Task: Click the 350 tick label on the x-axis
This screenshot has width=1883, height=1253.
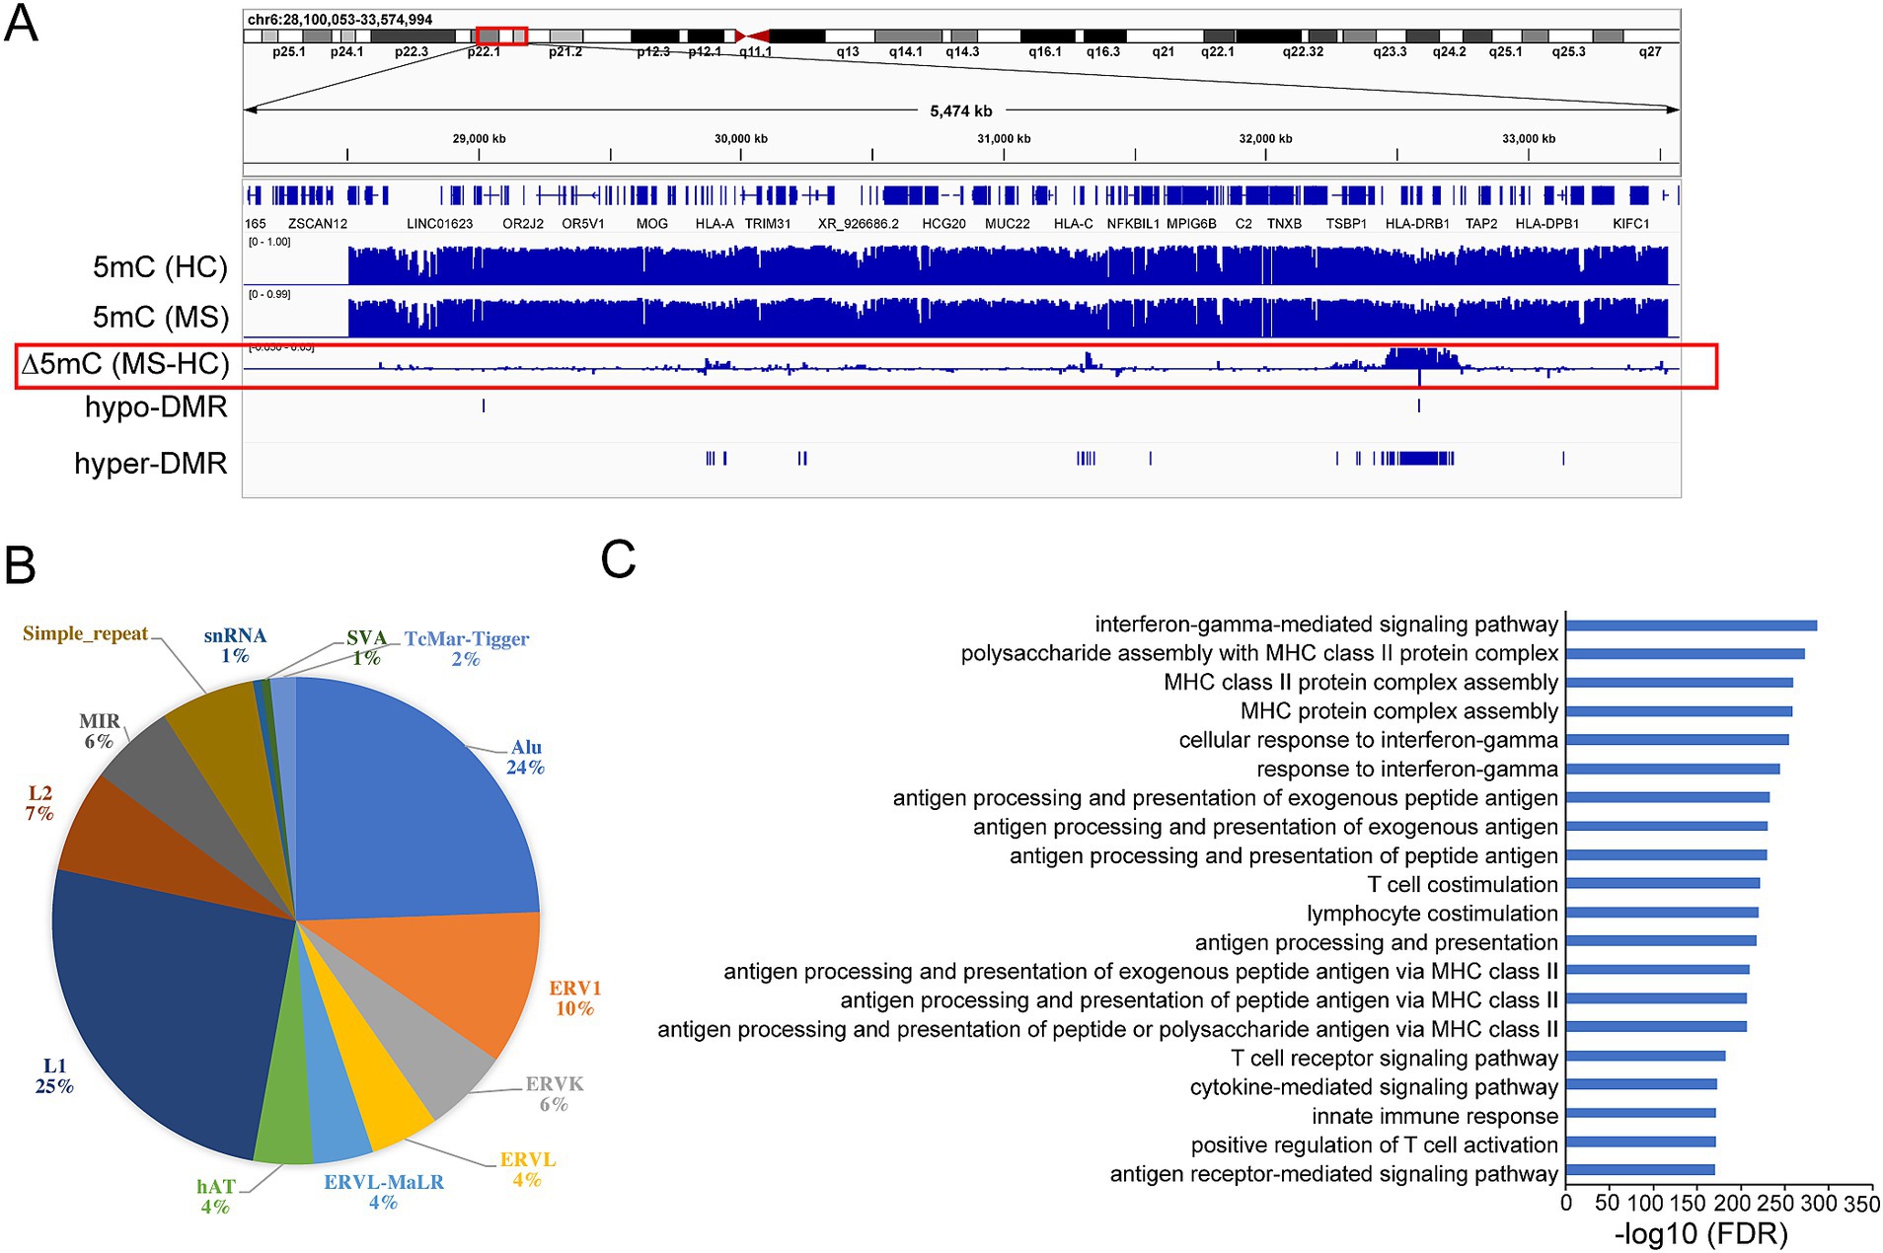Action: pos(1861,1204)
